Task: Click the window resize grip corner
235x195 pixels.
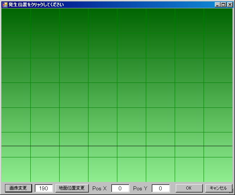Action: (x=232, y=191)
